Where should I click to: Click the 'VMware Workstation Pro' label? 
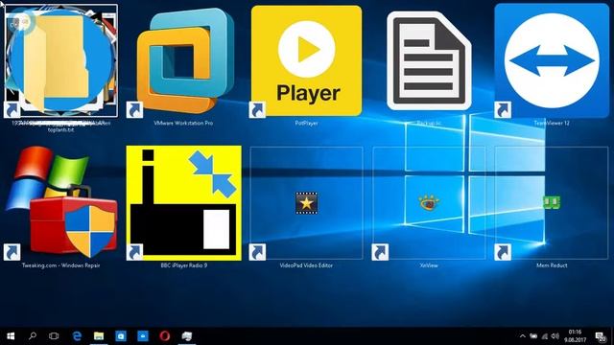pos(183,123)
